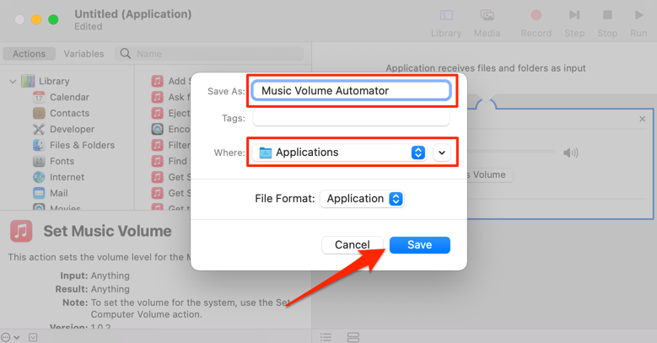Toggle the Library panel icon

[446, 15]
